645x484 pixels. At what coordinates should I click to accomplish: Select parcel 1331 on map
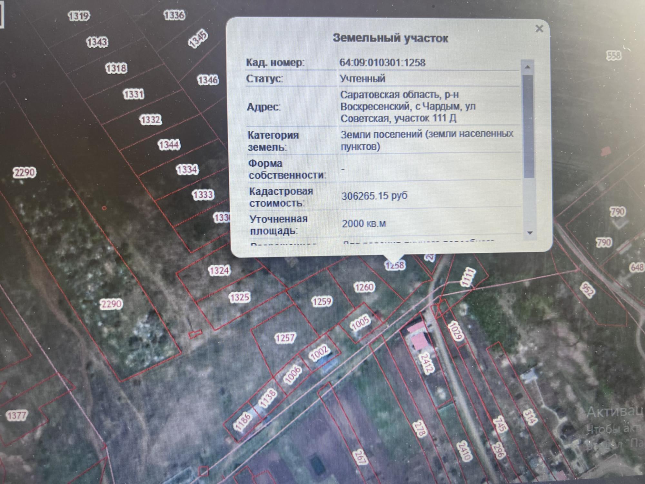point(134,94)
